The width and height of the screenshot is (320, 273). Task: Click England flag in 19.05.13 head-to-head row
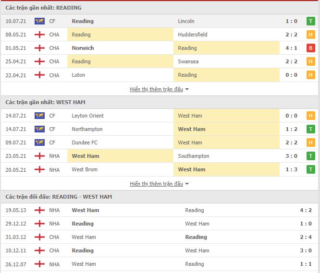point(39,210)
